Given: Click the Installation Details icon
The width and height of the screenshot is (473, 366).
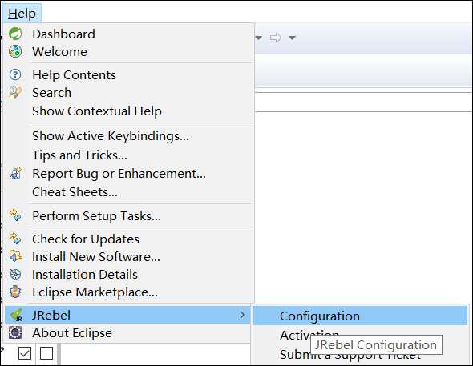Looking at the screenshot, I should pyautogui.click(x=15, y=274).
